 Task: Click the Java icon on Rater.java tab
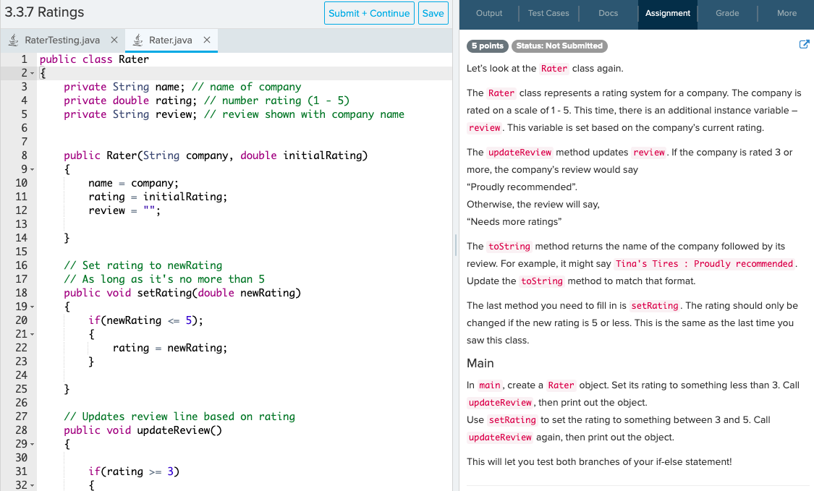pos(137,40)
